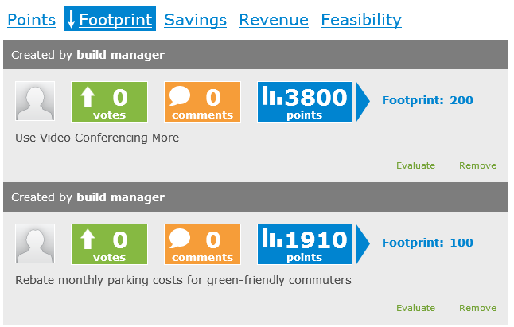
Task: Open the 'Use Video Conferencing More' idea
Action: click(x=97, y=138)
